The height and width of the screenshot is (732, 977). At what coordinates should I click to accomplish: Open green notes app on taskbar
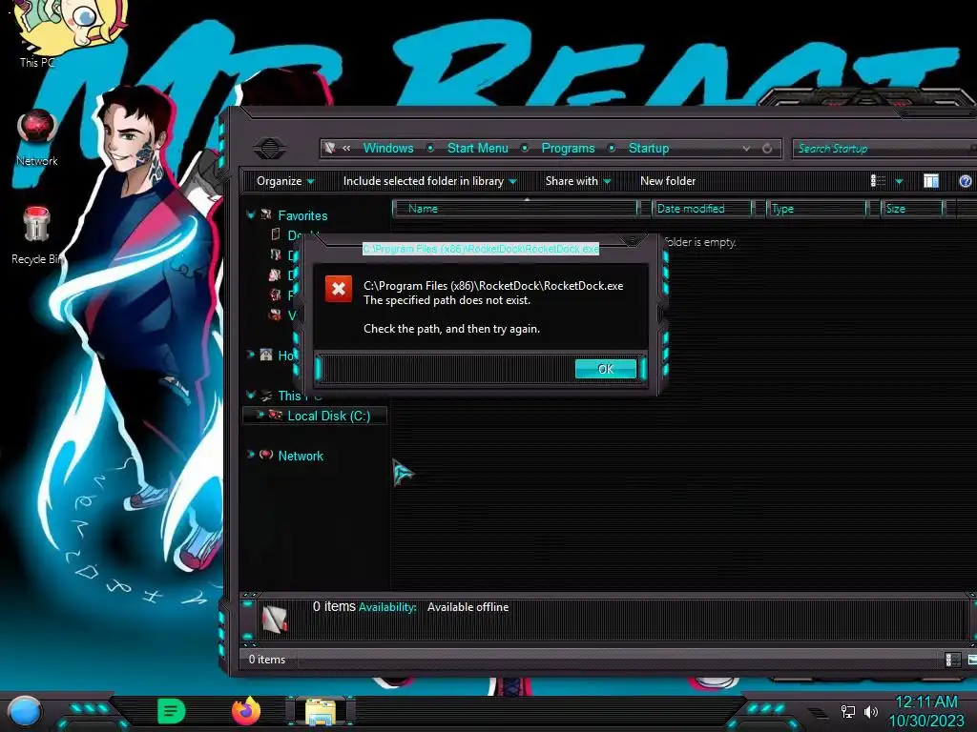click(171, 711)
